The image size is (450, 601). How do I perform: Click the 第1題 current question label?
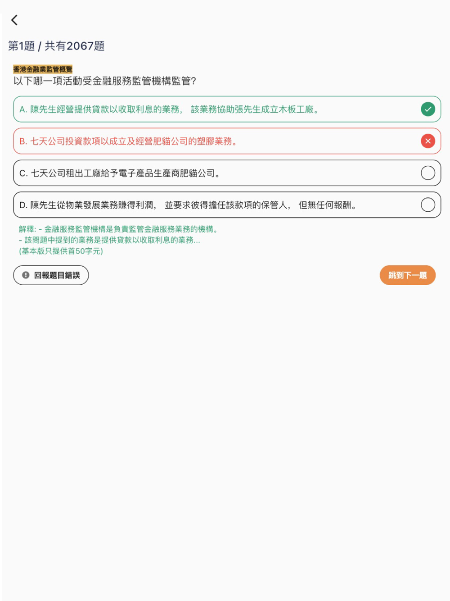pyautogui.click(x=22, y=46)
